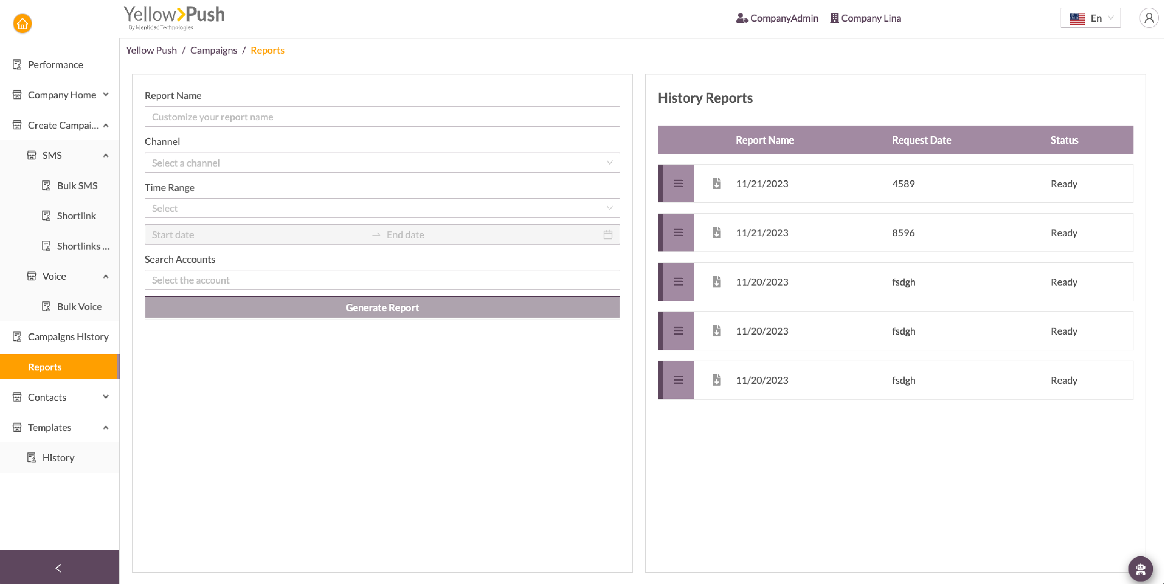Click the Campaigns breadcrumb link
1164x584 pixels.
click(213, 50)
